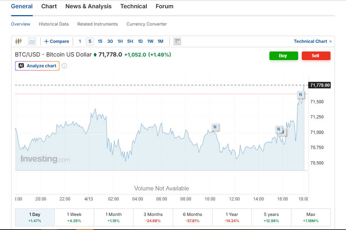Switch to candlestick chart type icon
This screenshot has height=230, width=346.
pyautogui.click(x=18, y=41)
